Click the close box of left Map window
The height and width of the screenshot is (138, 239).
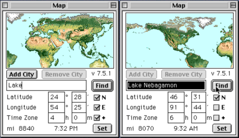5,5
